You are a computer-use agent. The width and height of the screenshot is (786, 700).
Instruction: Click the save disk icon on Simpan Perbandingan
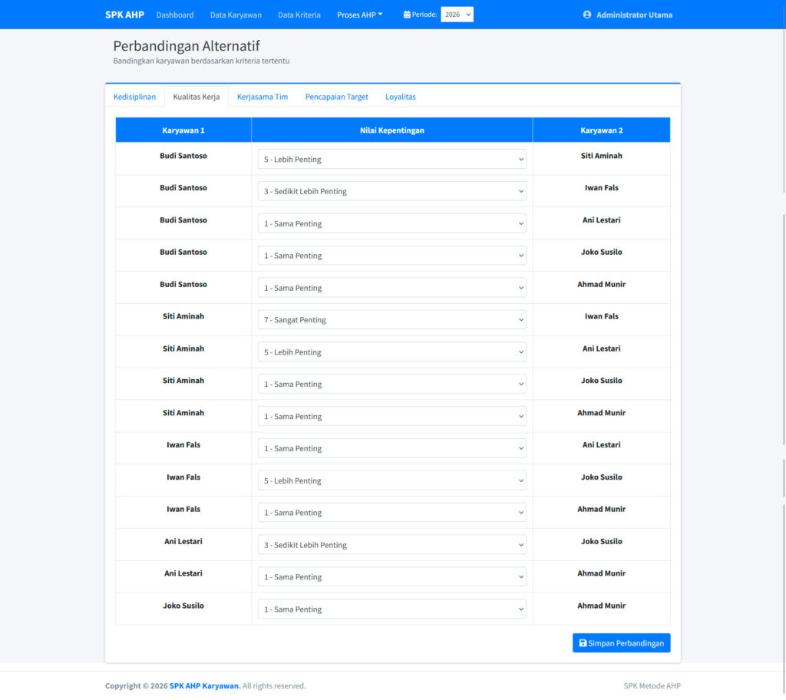[583, 643]
